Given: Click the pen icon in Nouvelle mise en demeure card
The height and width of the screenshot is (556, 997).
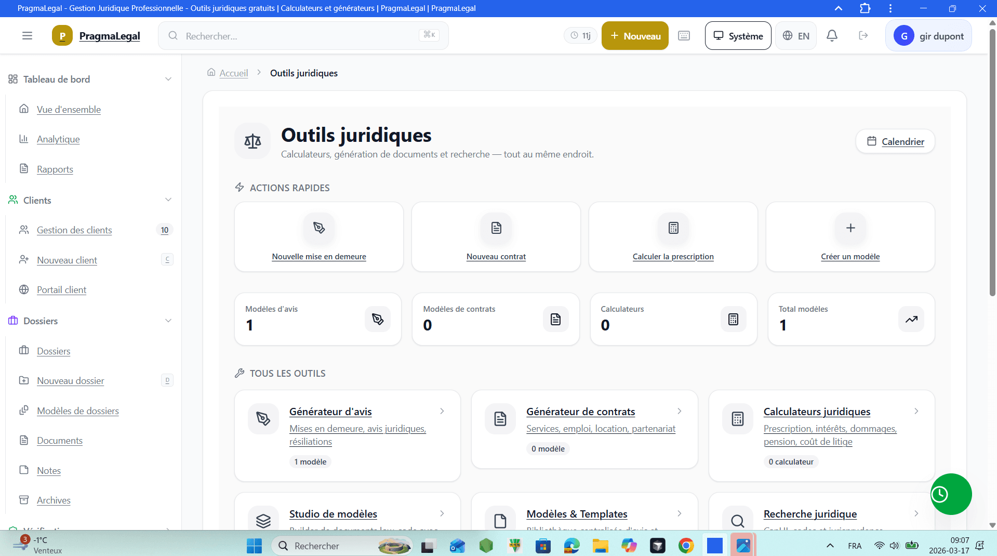Looking at the screenshot, I should pos(319,228).
